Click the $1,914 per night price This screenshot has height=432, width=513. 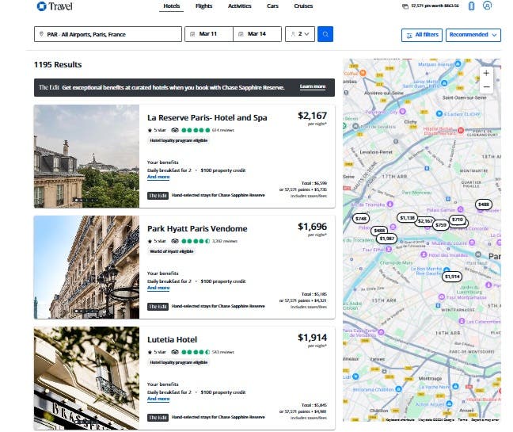click(312, 338)
